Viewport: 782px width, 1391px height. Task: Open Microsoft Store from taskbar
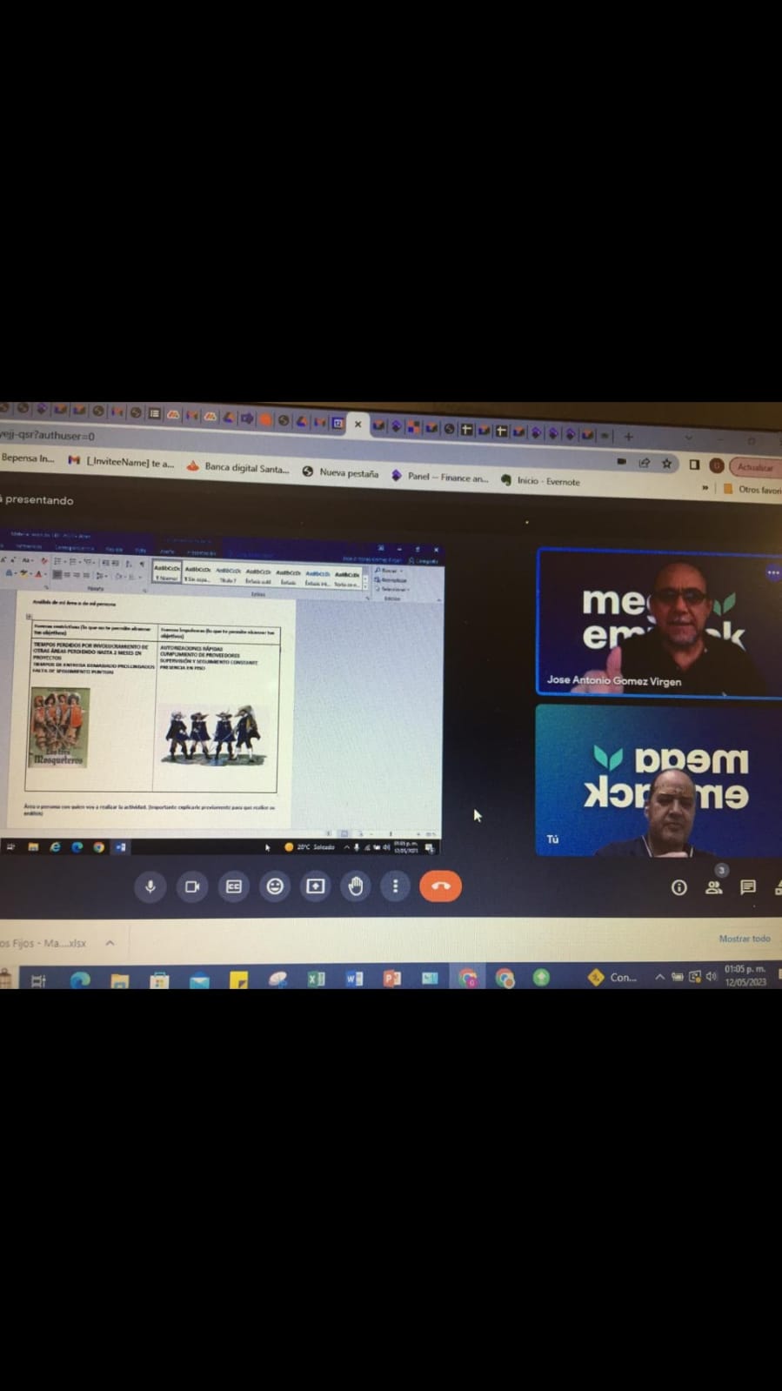tap(159, 980)
